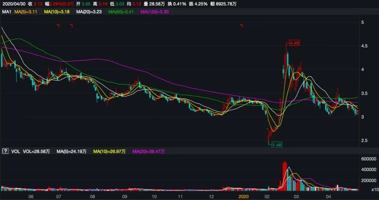This screenshot has width=379, height=200.
Task: Select the 09 month label on axis
Action: [x=124, y=196]
